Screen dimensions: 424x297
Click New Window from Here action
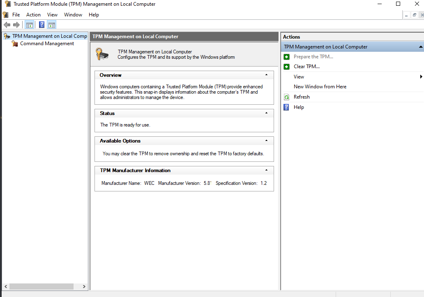coord(320,87)
